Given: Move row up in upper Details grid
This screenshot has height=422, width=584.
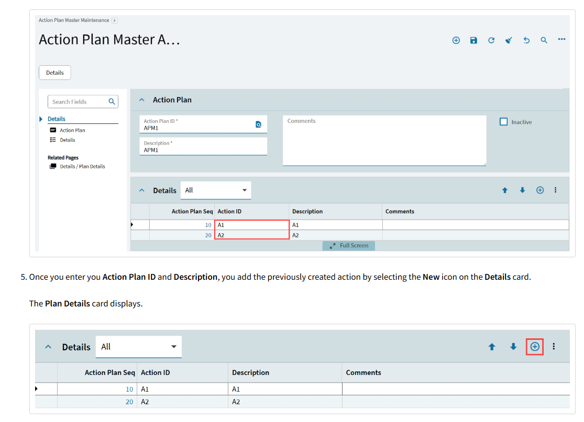Looking at the screenshot, I should [505, 190].
